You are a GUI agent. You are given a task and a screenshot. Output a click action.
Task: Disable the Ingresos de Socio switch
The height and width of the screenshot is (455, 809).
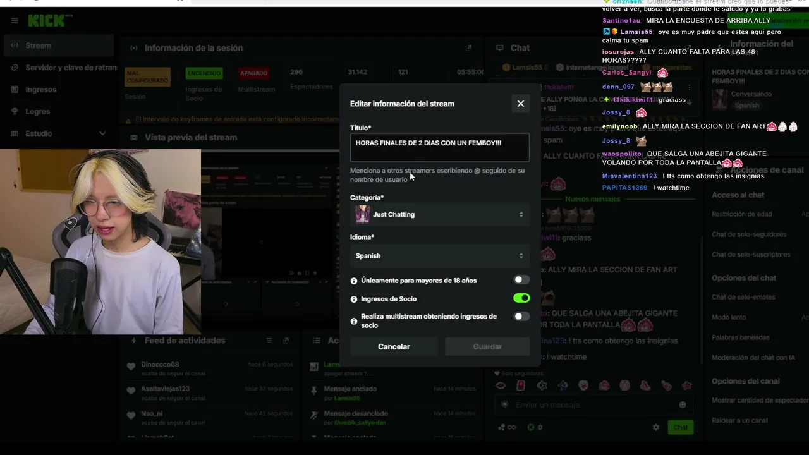point(521,298)
